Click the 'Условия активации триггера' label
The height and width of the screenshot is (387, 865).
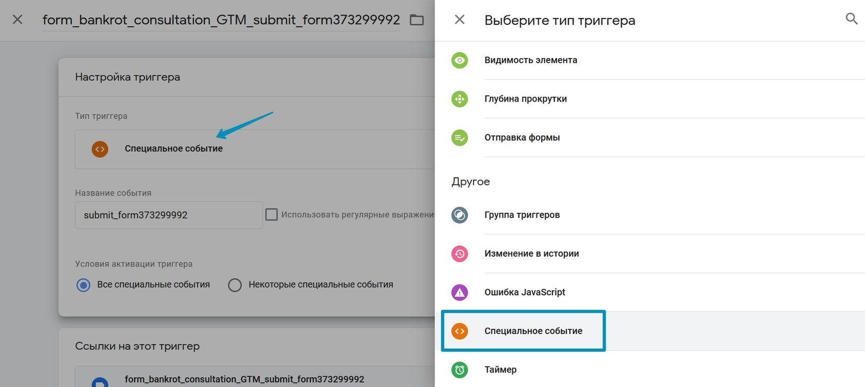(x=134, y=264)
